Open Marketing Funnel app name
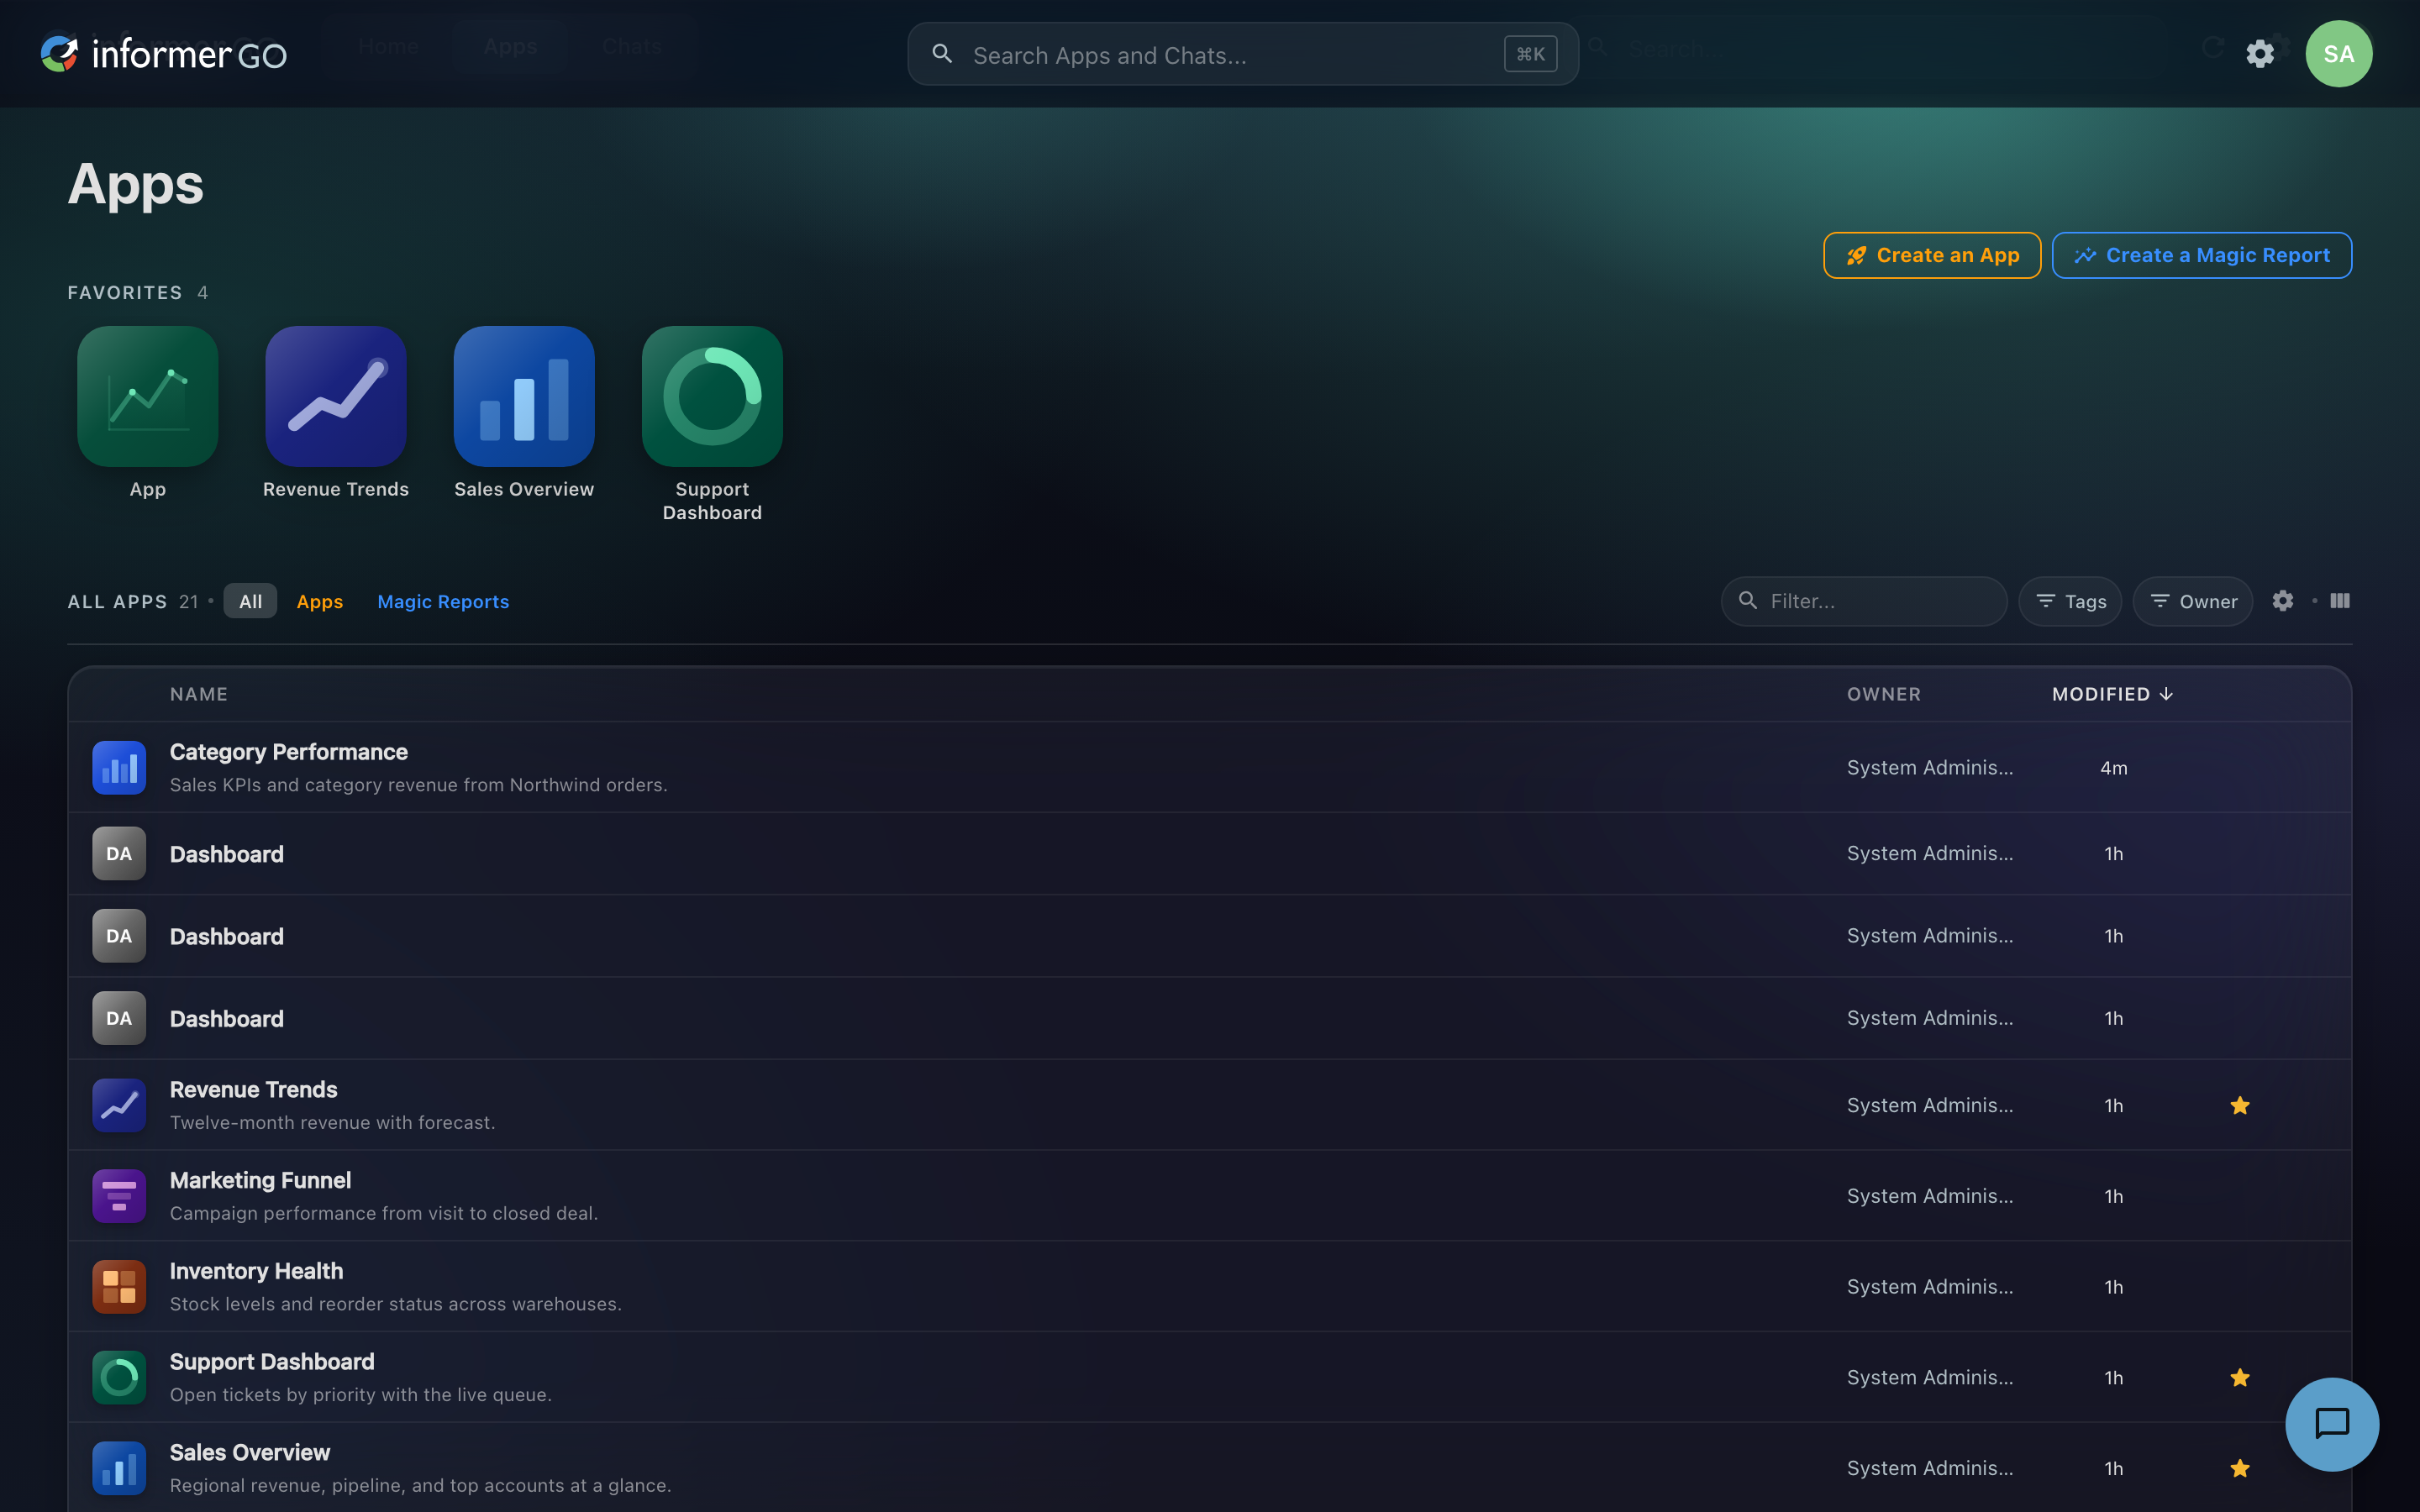This screenshot has width=2420, height=1512. tap(261, 1180)
